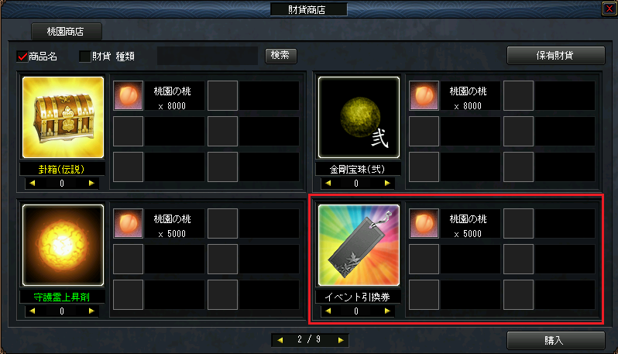Click the peach cost icon for 金剛宝珠(弐)
The image size is (618, 354).
tap(424, 96)
